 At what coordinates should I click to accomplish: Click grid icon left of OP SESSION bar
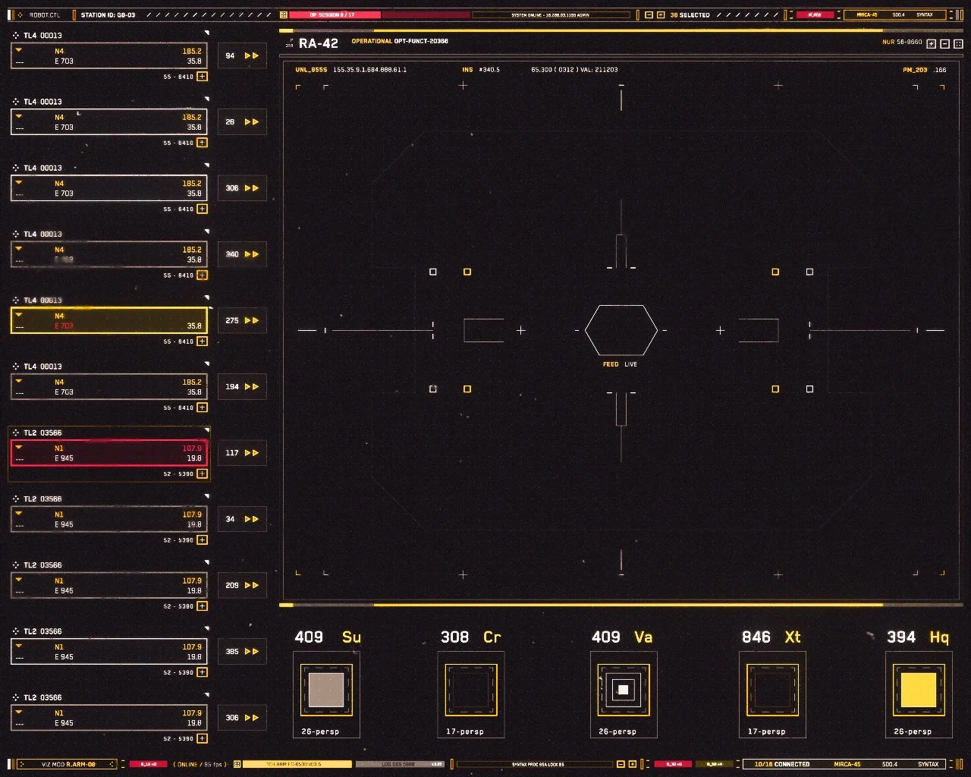(284, 14)
